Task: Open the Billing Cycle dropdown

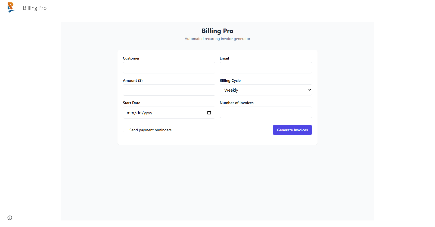Action: coord(266,90)
